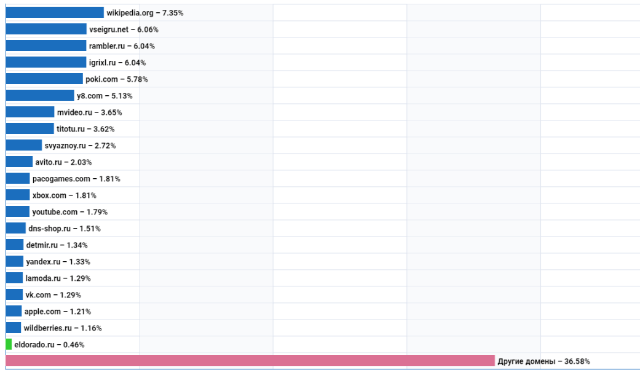Click the titotu.ru blue bar
This screenshot has height=373, width=640.
(x=30, y=128)
